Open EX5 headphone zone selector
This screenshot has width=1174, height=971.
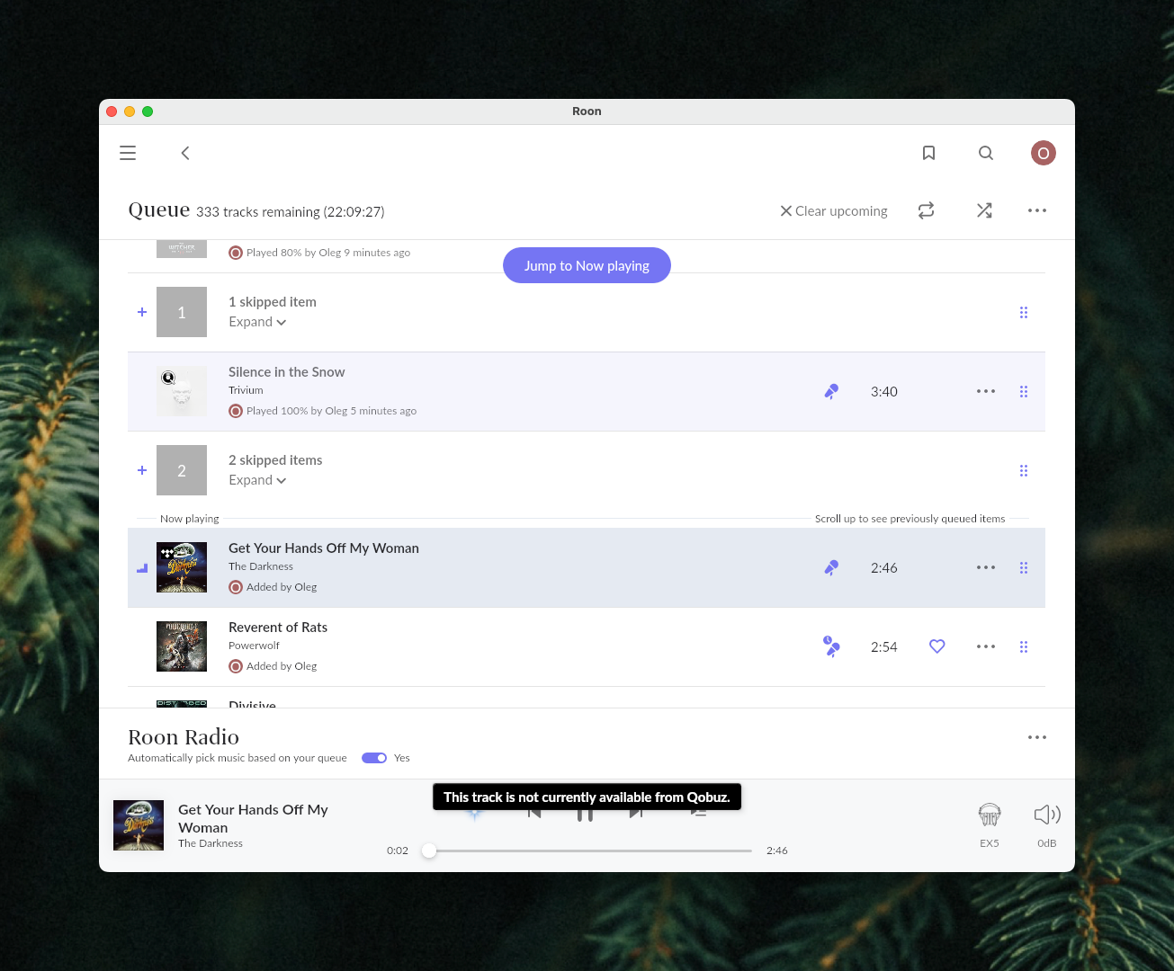pos(990,824)
